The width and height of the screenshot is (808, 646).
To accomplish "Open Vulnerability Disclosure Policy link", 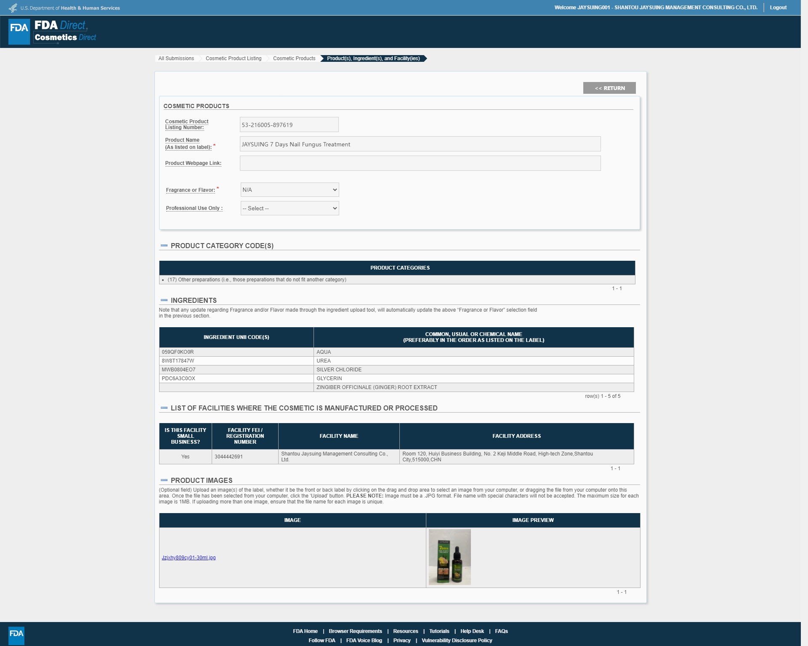I will [457, 641].
